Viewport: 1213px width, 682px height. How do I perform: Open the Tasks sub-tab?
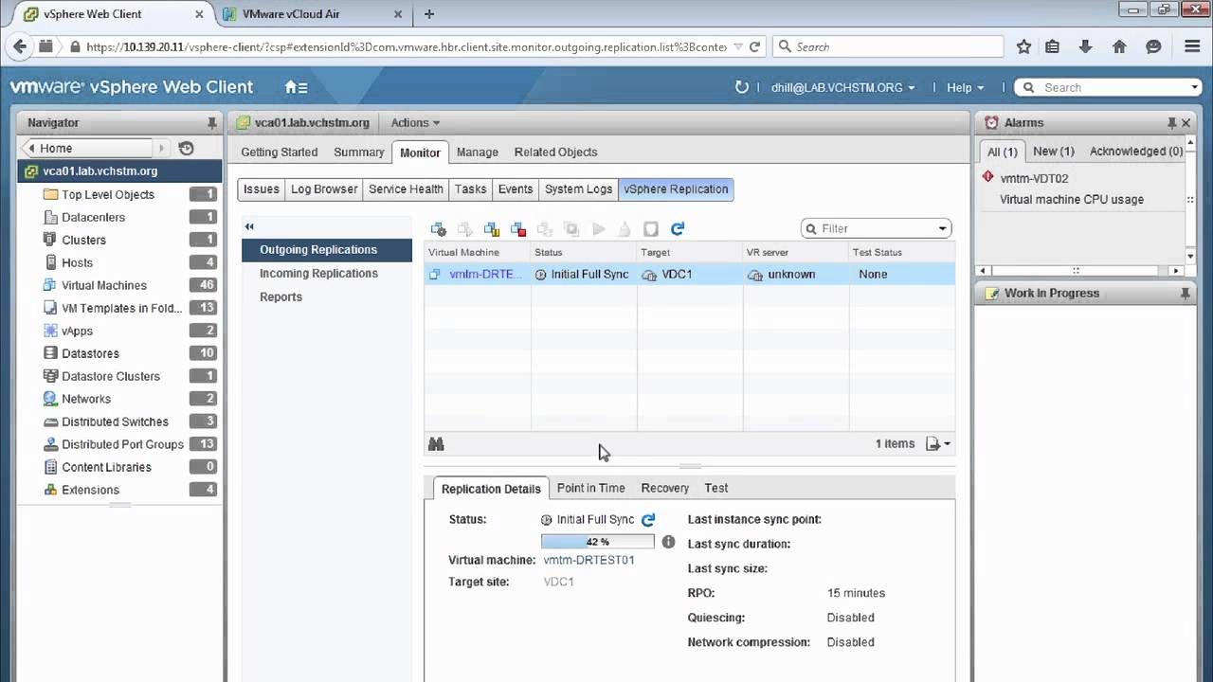(x=470, y=189)
